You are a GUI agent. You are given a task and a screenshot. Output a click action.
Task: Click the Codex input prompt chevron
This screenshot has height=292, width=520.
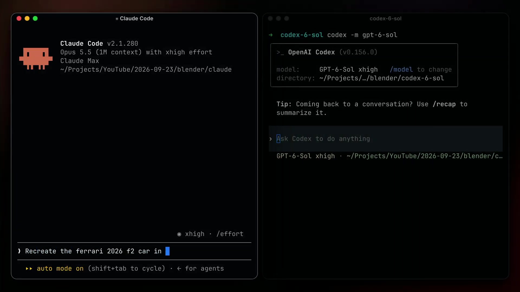271,139
